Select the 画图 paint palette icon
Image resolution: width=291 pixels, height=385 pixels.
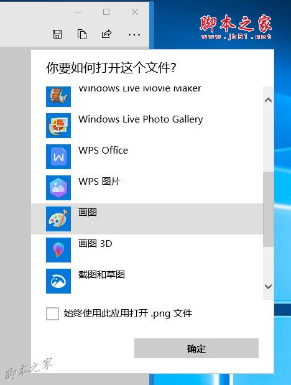tap(58, 219)
